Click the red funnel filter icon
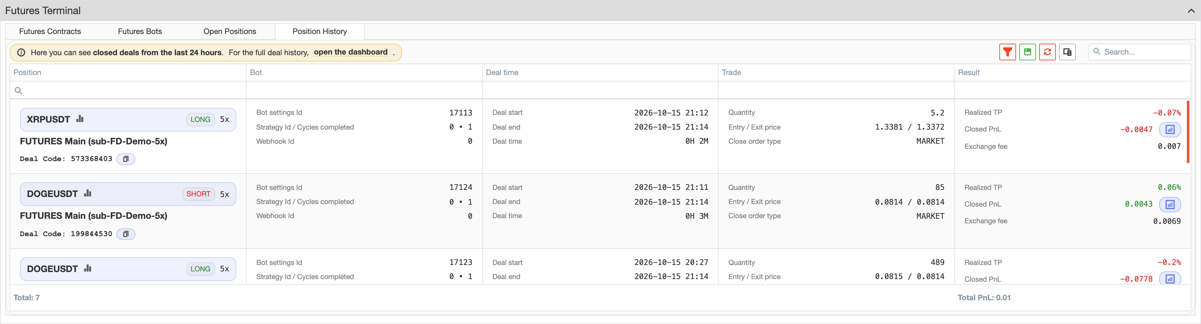 [1007, 52]
